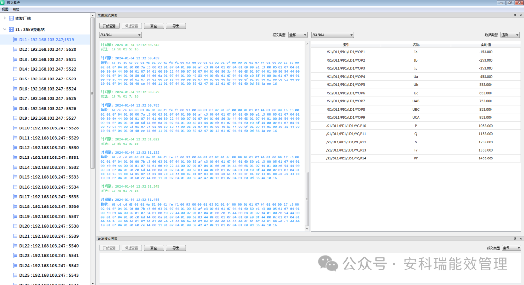Click the list icon beside DL3
524x285 pixels.
(15, 59)
